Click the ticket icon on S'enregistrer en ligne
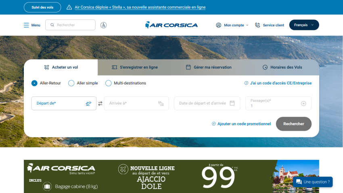Image resolution: width=343 pixels, height=193 pixels. pyautogui.click(x=115, y=67)
